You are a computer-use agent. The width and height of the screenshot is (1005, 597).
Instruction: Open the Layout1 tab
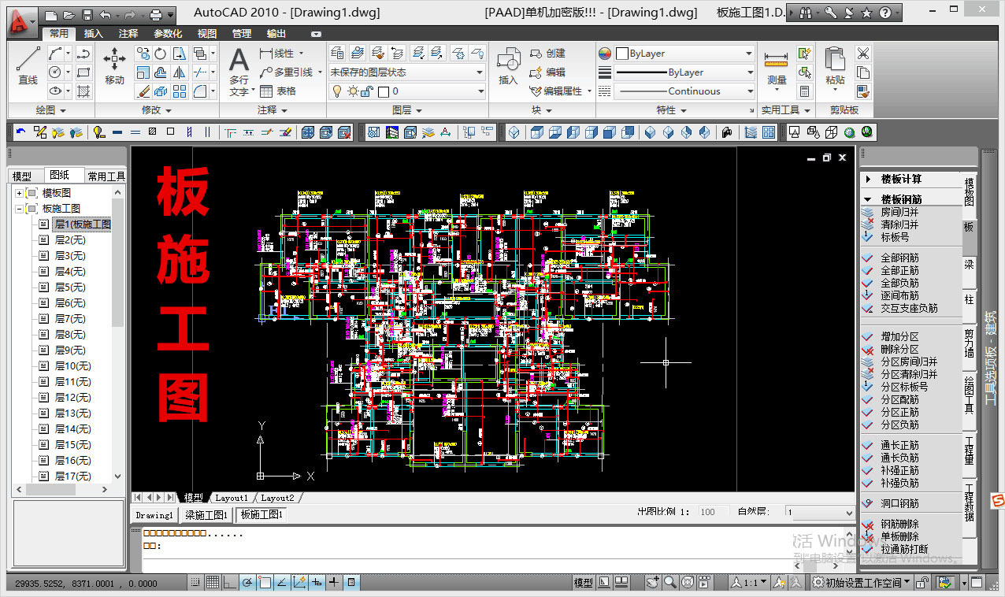click(x=231, y=498)
